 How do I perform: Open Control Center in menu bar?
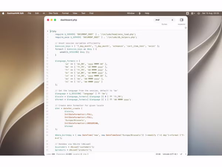pos(193,13)
